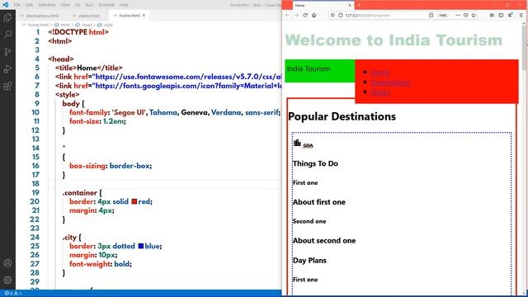Image resolution: width=528 pixels, height=297 pixels.
Task: Click the GOA city icon in the page
Action: 297,143
